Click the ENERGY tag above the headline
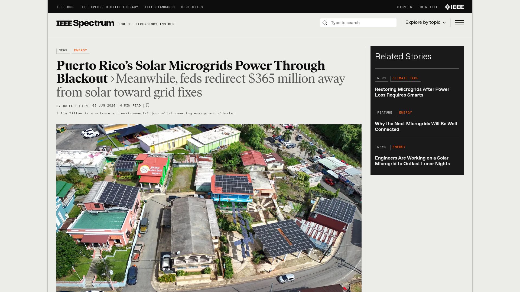520x292 pixels. point(81,51)
